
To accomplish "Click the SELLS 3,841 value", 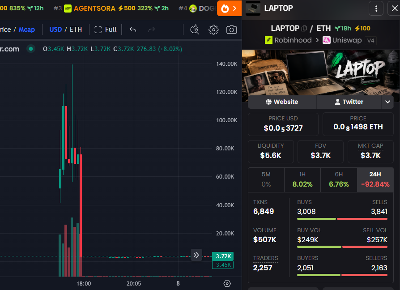I will point(379,211).
